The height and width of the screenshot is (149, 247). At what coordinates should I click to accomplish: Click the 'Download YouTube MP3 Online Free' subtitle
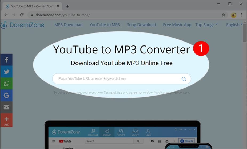tap(122, 63)
